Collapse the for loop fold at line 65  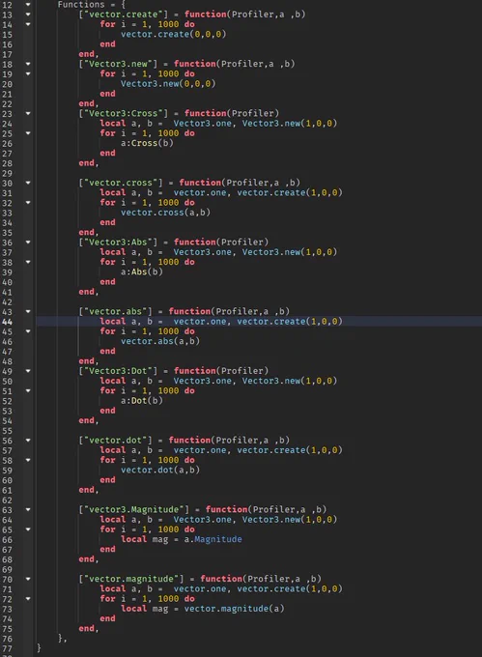click(28, 529)
